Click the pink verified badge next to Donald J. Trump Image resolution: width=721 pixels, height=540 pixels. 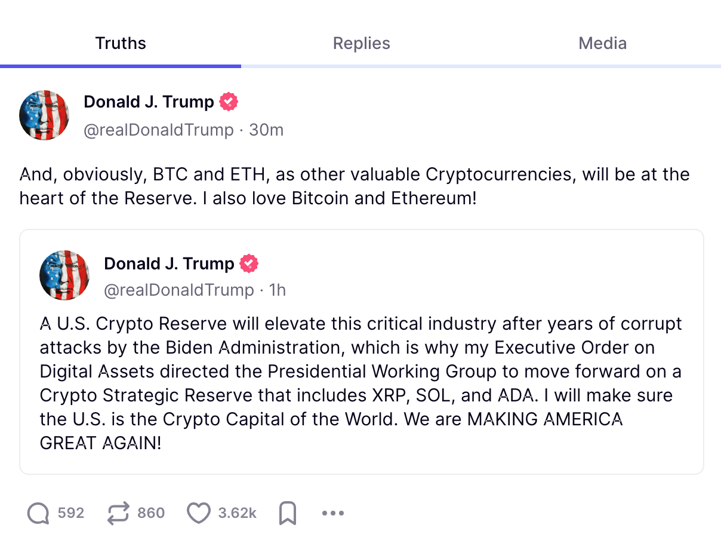click(x=229, y=102)
